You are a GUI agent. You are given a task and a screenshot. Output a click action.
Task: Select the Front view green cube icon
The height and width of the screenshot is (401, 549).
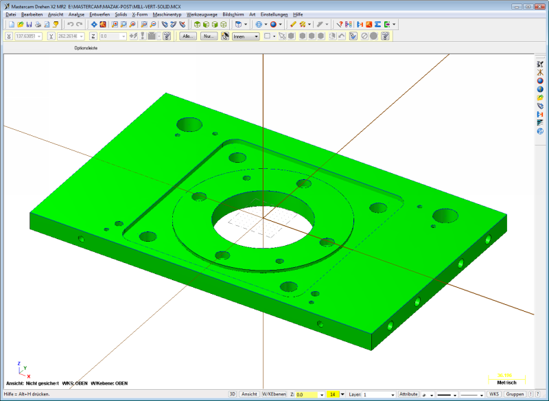point(206,25)
